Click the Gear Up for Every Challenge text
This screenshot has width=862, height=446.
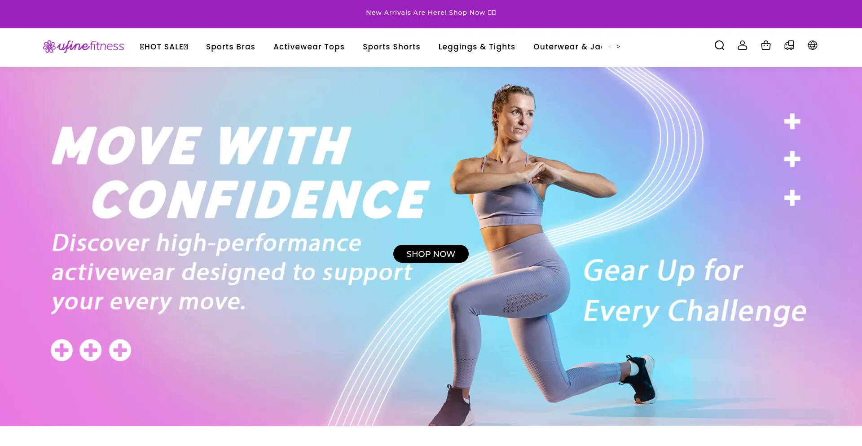coord(695,291)
